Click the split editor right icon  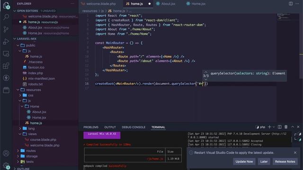(291, 4)
